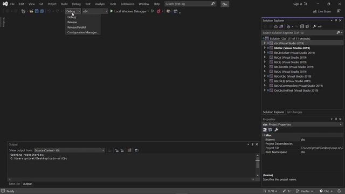Open the x64 platform dropdown
Screen dimensions: 345x194
pos(95,11)
